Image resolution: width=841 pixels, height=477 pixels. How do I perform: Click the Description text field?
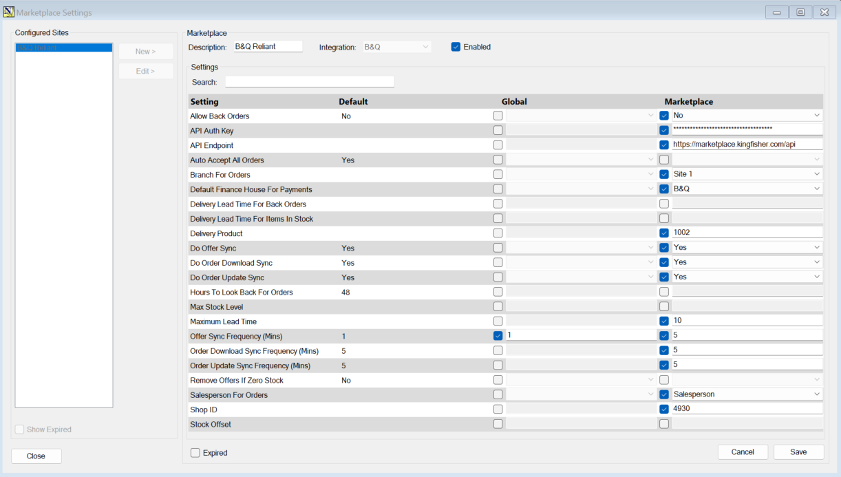click(x=268, y=47)
